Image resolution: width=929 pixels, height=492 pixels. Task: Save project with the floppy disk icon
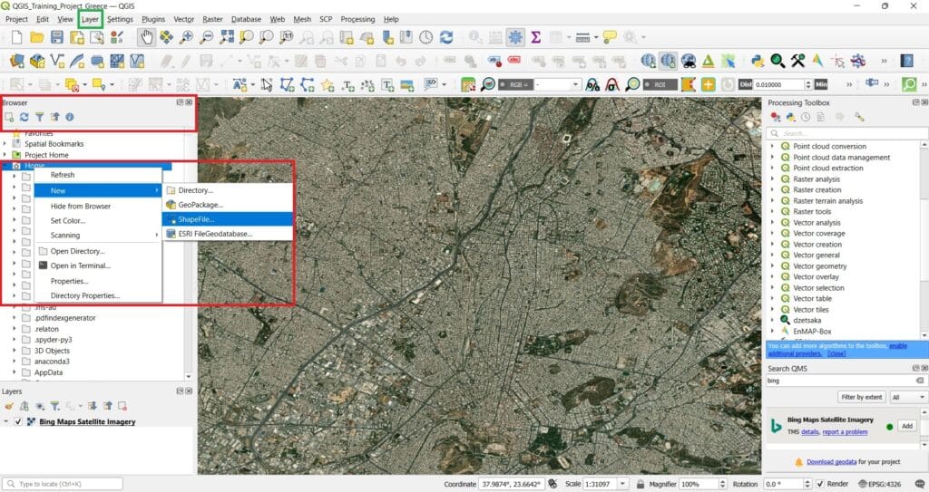[57, 37]
